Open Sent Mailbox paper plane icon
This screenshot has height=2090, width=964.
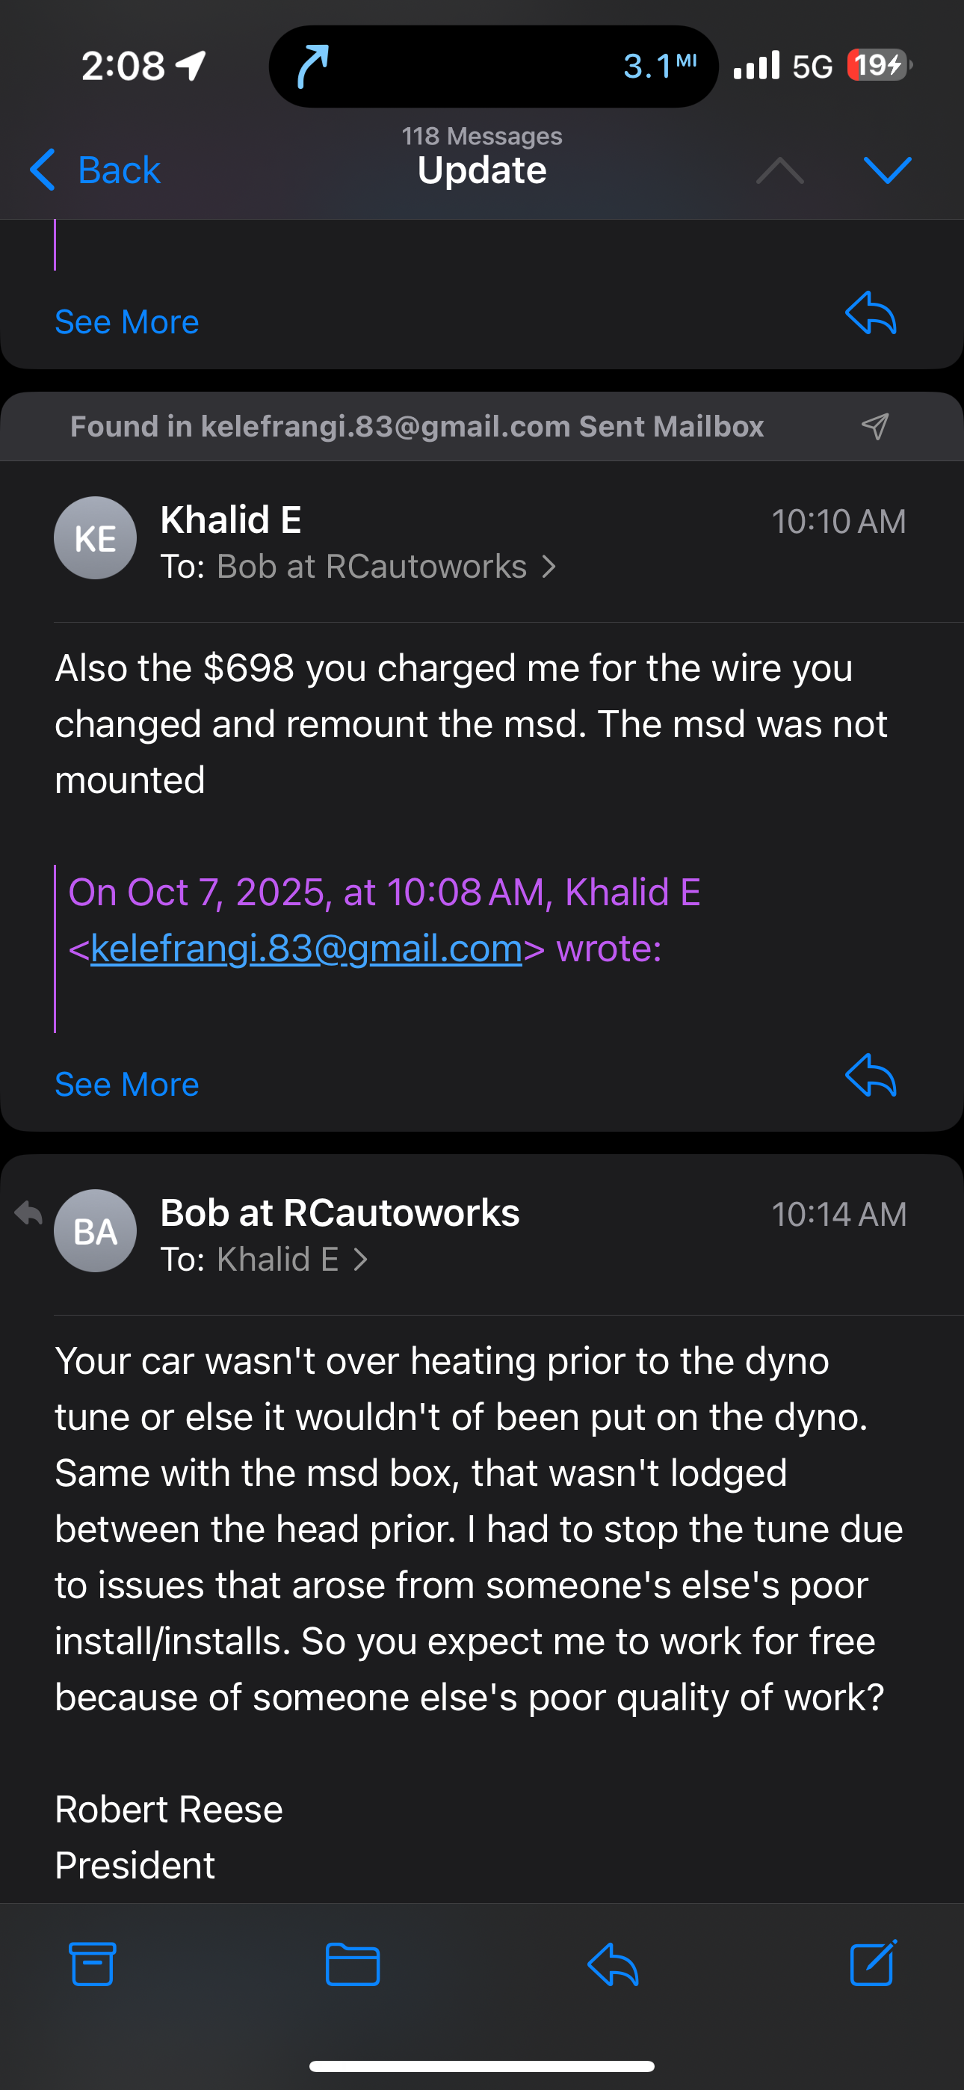point(875,426)
